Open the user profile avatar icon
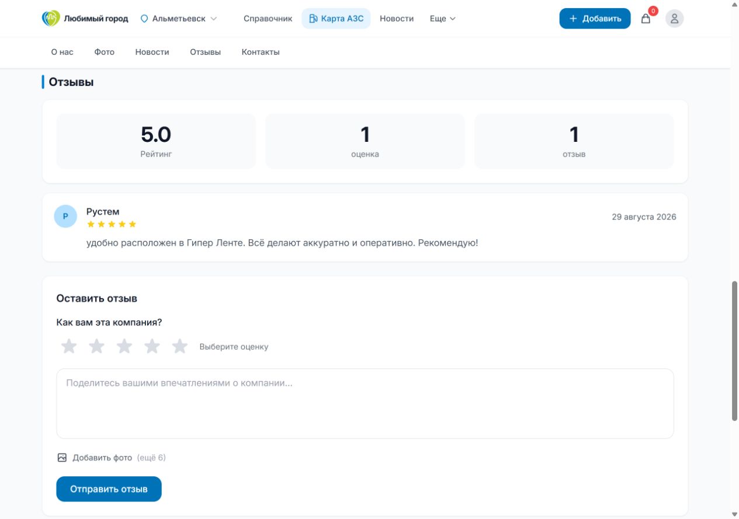The width and height of the screenshot is (739, 519). [x=674, y=19]
